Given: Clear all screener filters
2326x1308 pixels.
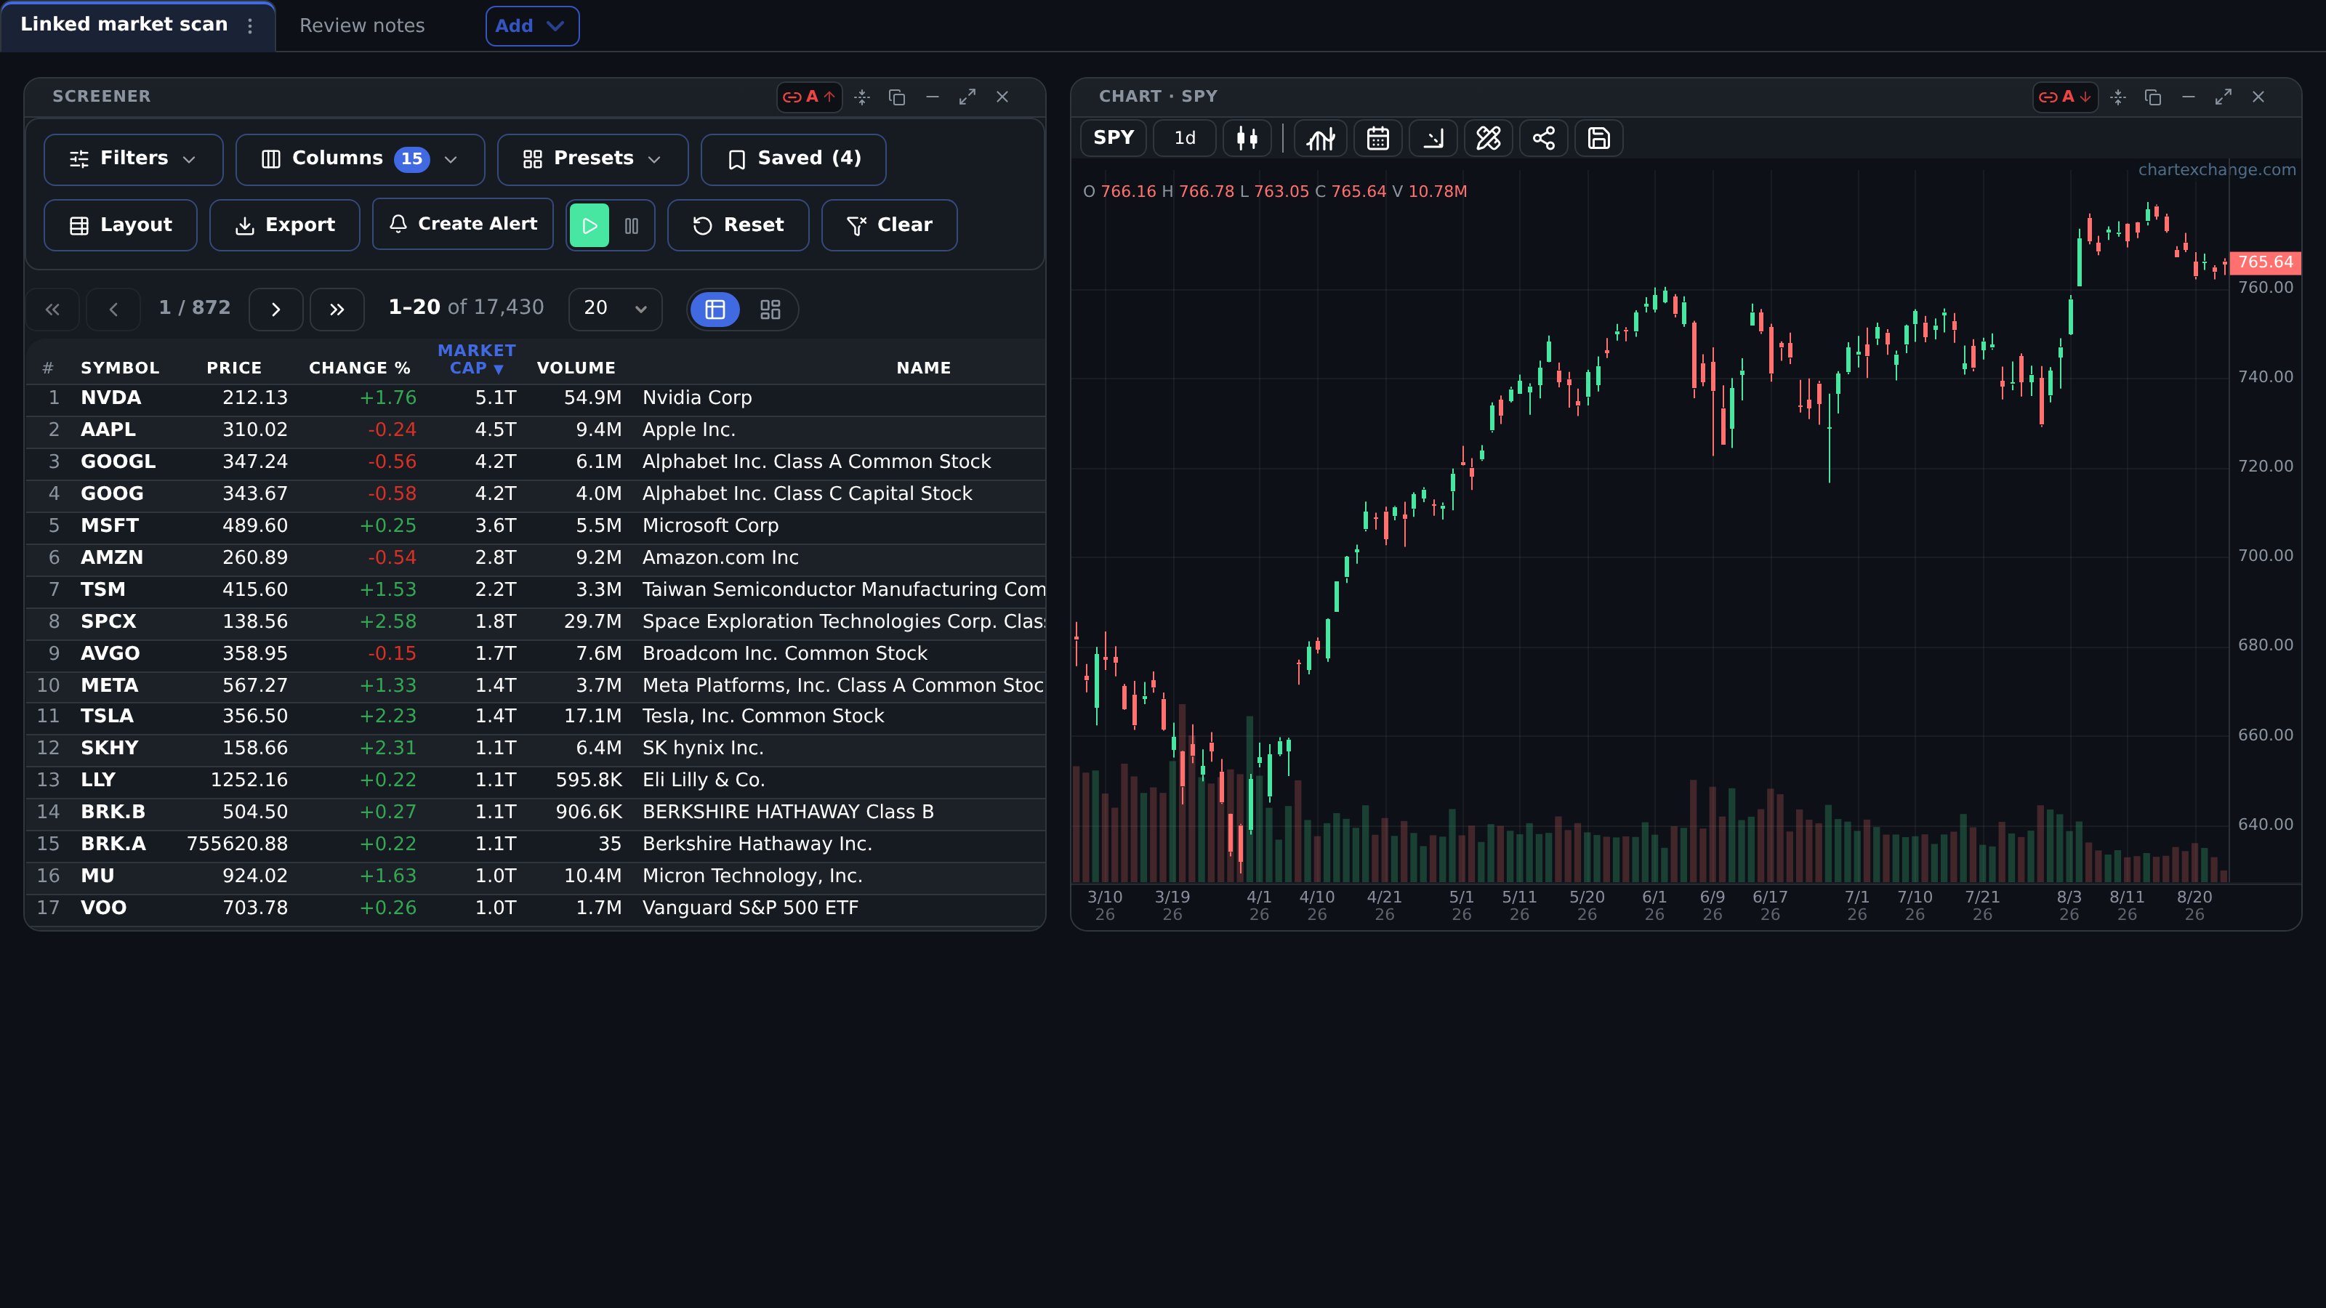Looking at the screenshot, I should (x=888, y=225).
